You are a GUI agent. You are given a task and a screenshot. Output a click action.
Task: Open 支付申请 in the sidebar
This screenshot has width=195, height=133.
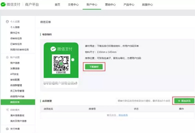pyautogui.click(x=15, y=129)
